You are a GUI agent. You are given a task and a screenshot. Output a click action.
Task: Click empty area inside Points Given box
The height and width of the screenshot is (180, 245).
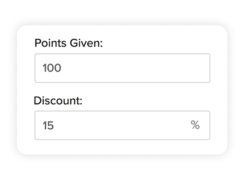click(x=145, y=68)
